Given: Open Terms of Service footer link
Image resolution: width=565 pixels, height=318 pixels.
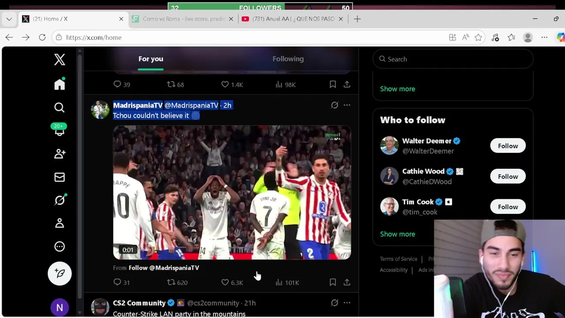Looking at the screenshot, I should coord(399,259).
